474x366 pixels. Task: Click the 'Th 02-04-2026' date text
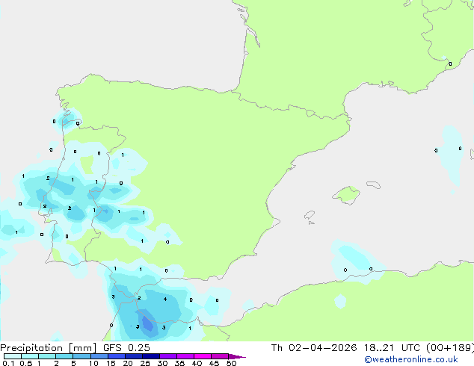coord(314,347)
